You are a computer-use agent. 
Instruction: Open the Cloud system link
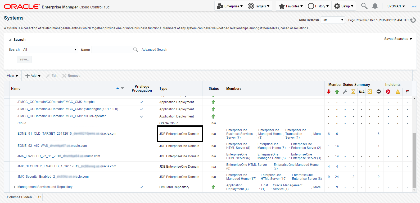[x=22, y=123]
